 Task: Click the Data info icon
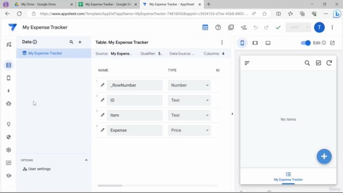click(x=35, y=42)
